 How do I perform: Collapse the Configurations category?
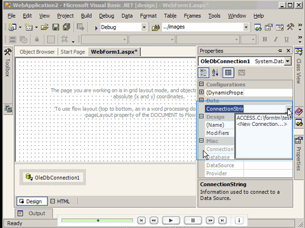201,84
